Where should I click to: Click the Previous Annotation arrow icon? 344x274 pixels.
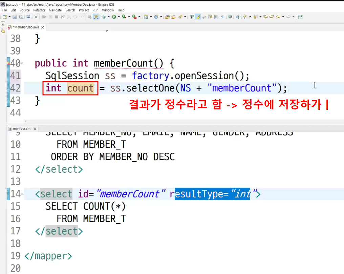tap(255, 17)
